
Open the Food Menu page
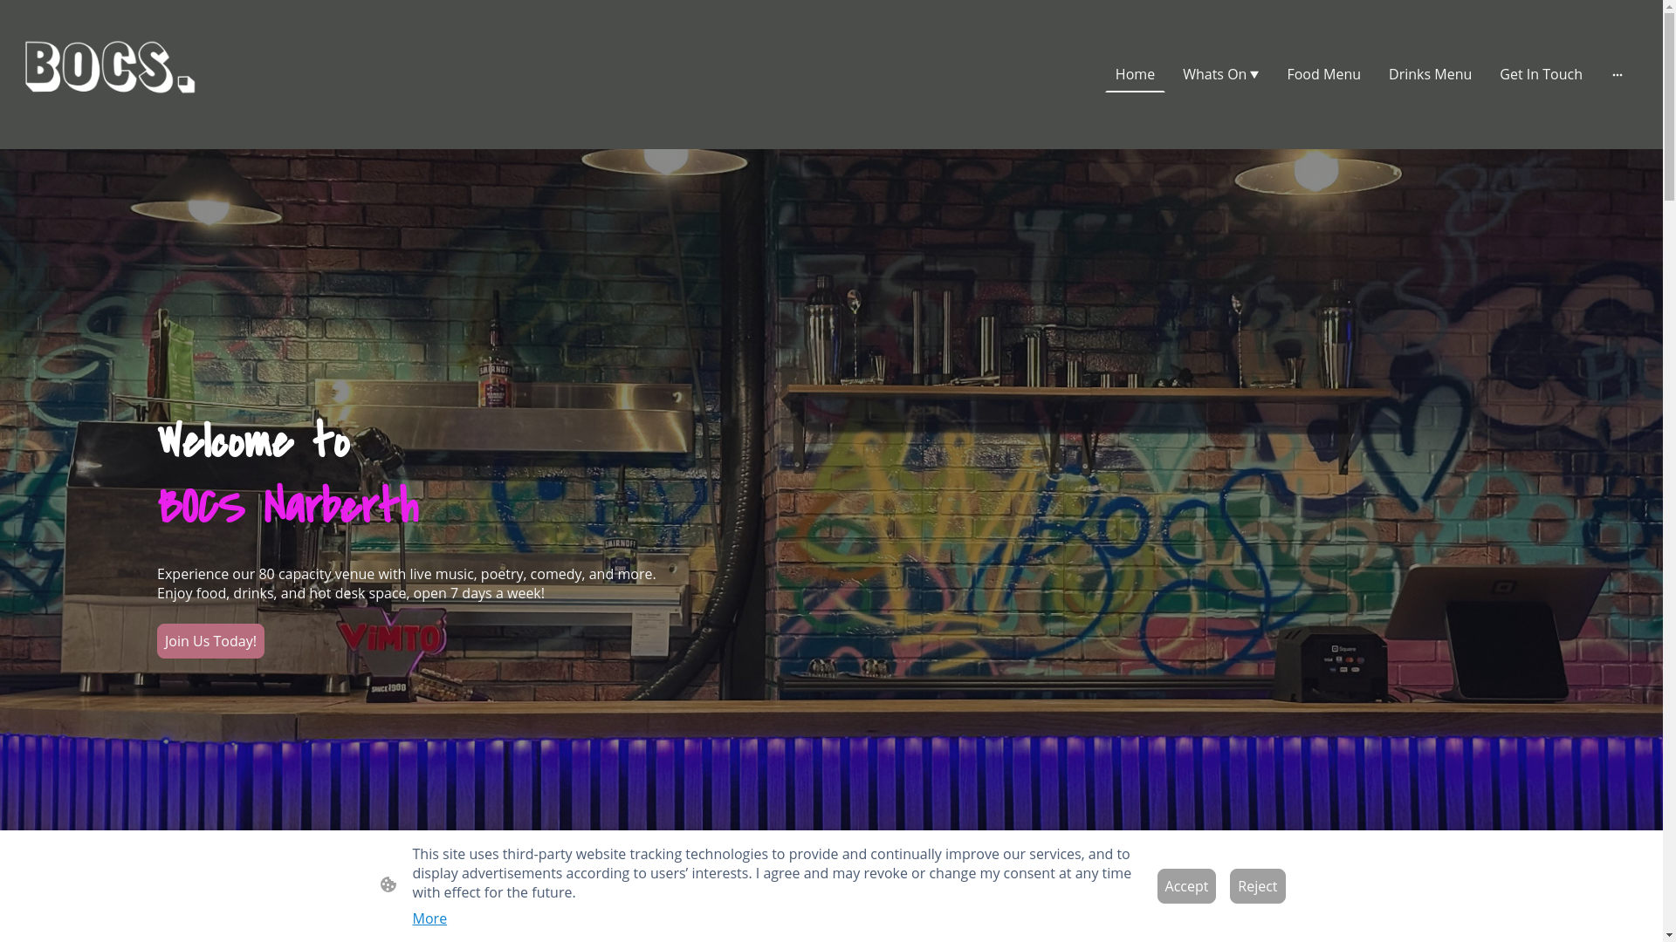pos(1322,75)
